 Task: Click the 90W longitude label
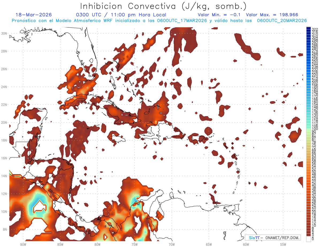[x=23, y=245]
